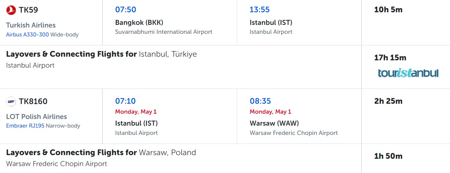This screenshot has width=450, height=173.
Task: Click the Turkish Airlines logo icon
Action: coord(11,10)
